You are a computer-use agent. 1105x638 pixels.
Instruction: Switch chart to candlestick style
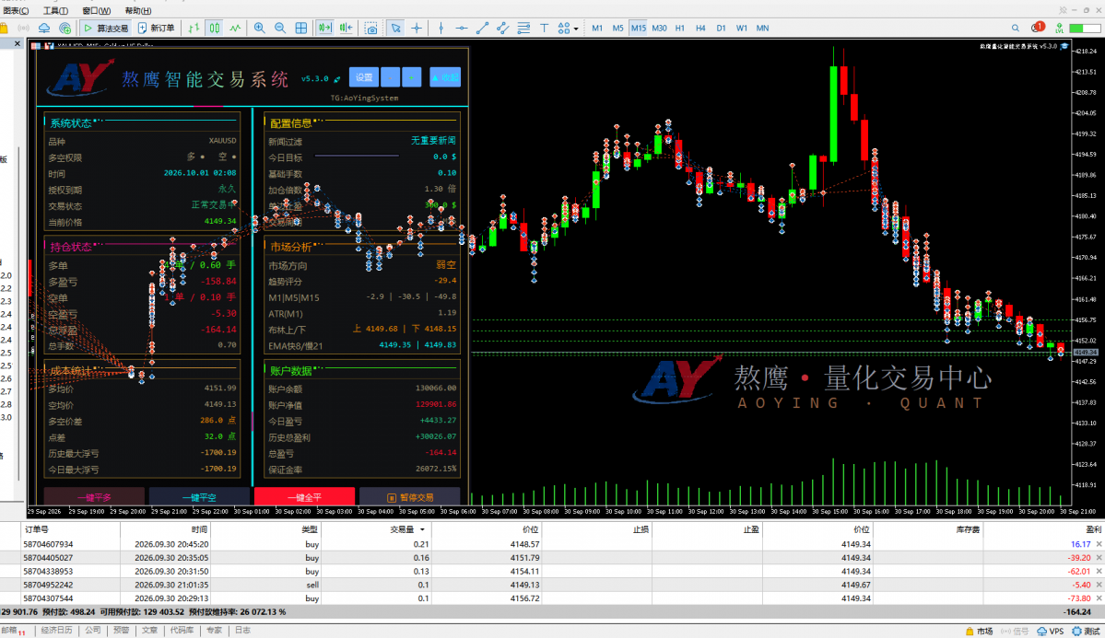[214, 29]
